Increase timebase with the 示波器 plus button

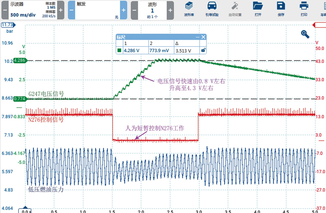(x=60, y=10)
